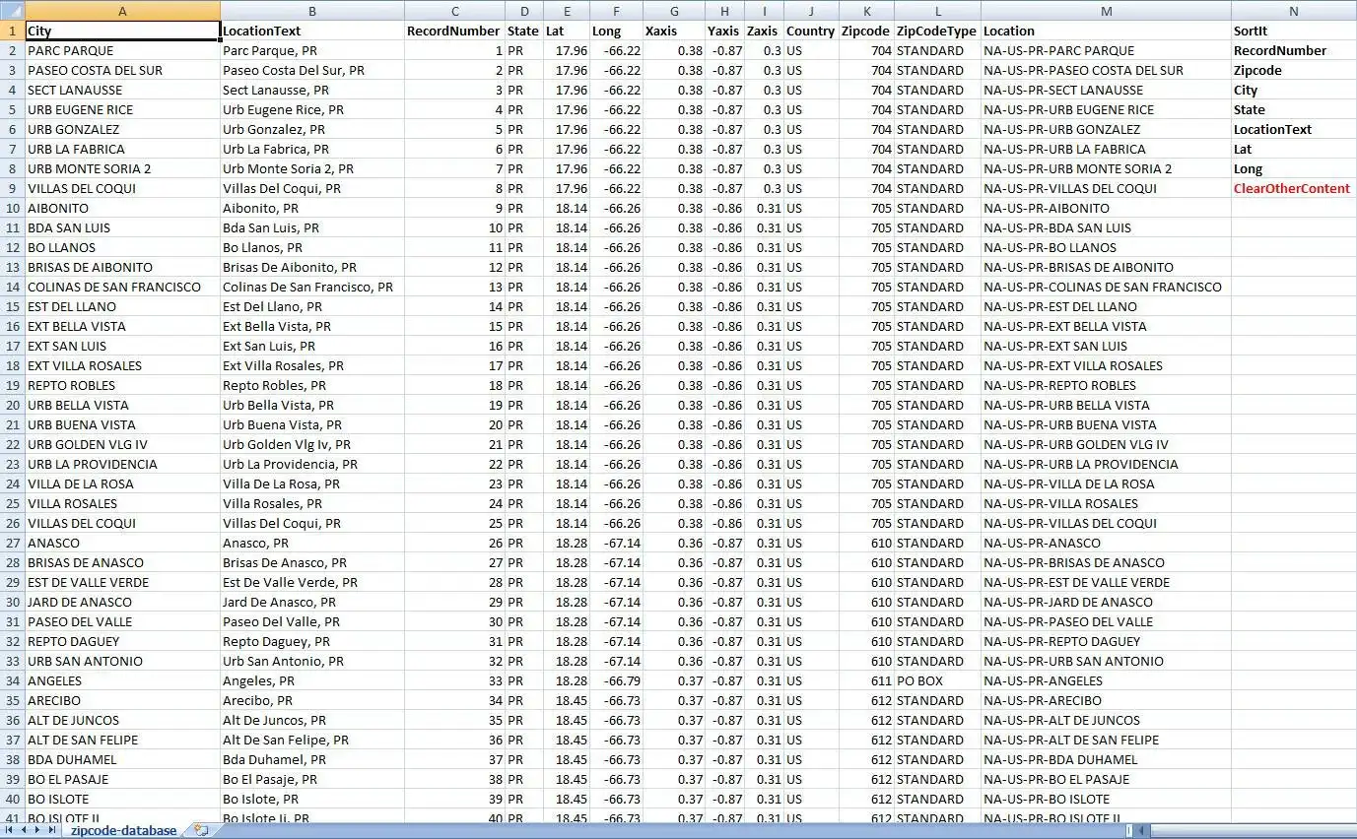Select the LocationText header cell in B1
The height and width of the screenshot is (839, 1357).
point(312,32)
